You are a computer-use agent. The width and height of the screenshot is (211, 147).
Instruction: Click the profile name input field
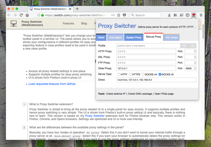pos(148,46)
